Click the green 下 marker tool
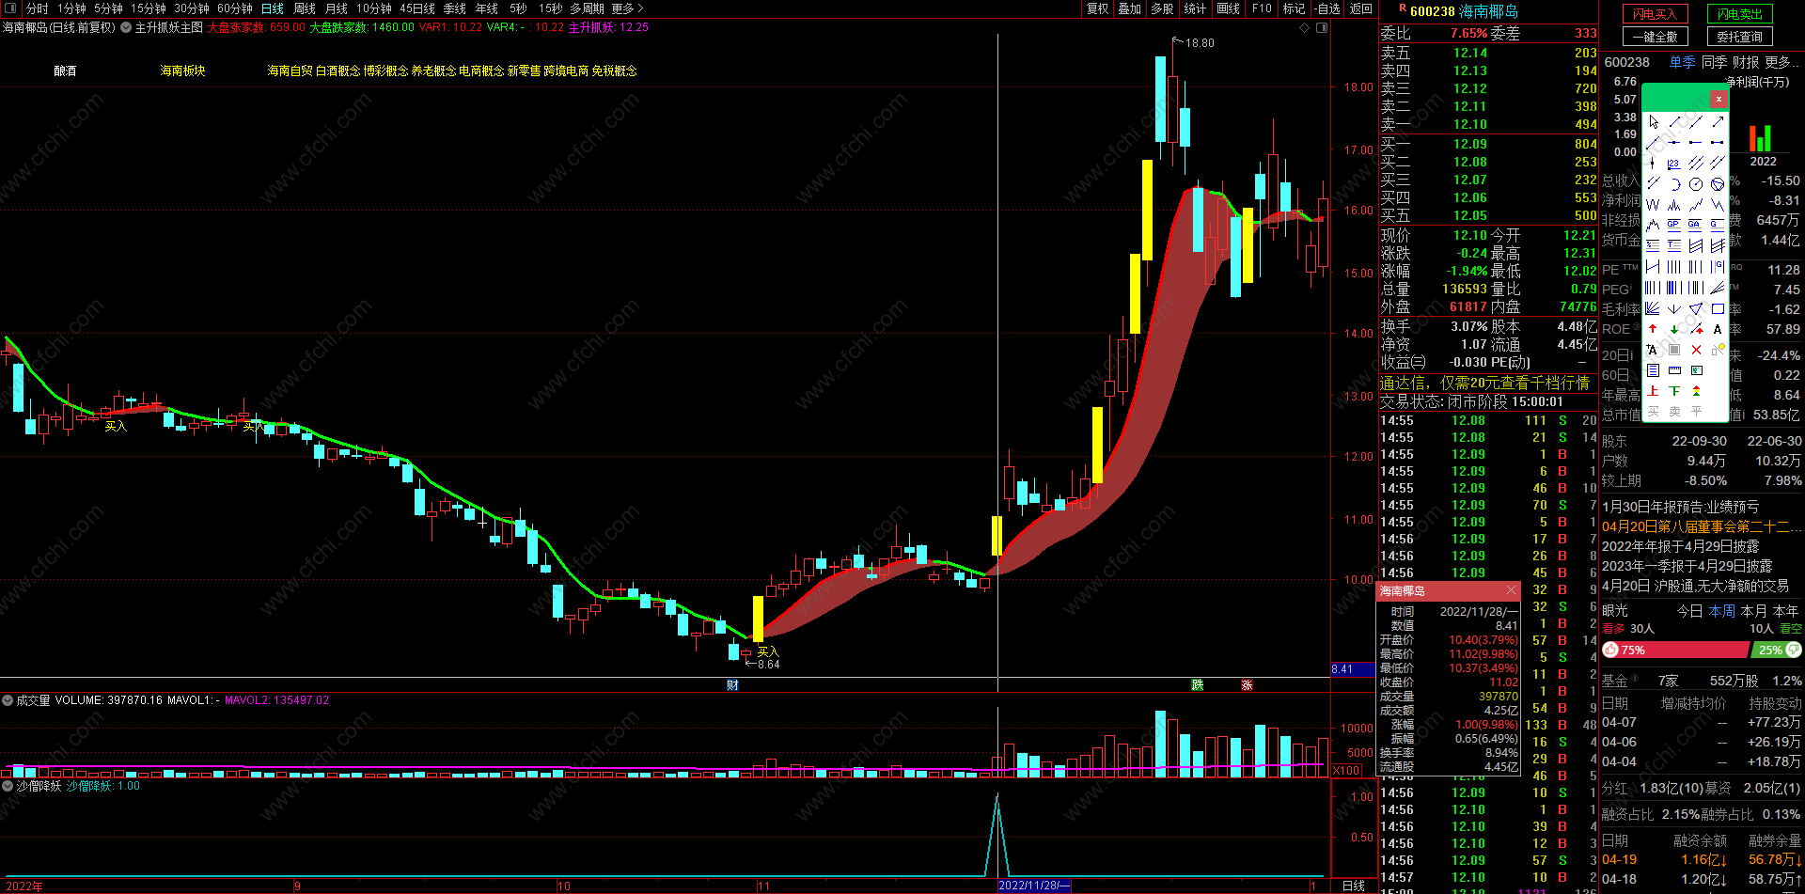 [x=1674, y=390]
